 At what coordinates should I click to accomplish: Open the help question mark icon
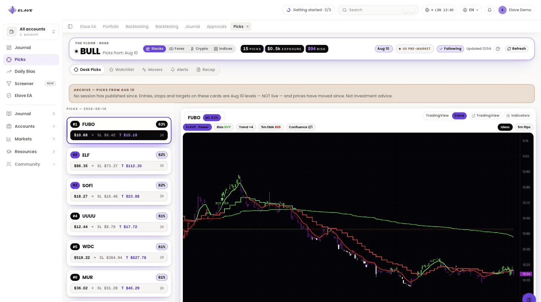[498, 49]
